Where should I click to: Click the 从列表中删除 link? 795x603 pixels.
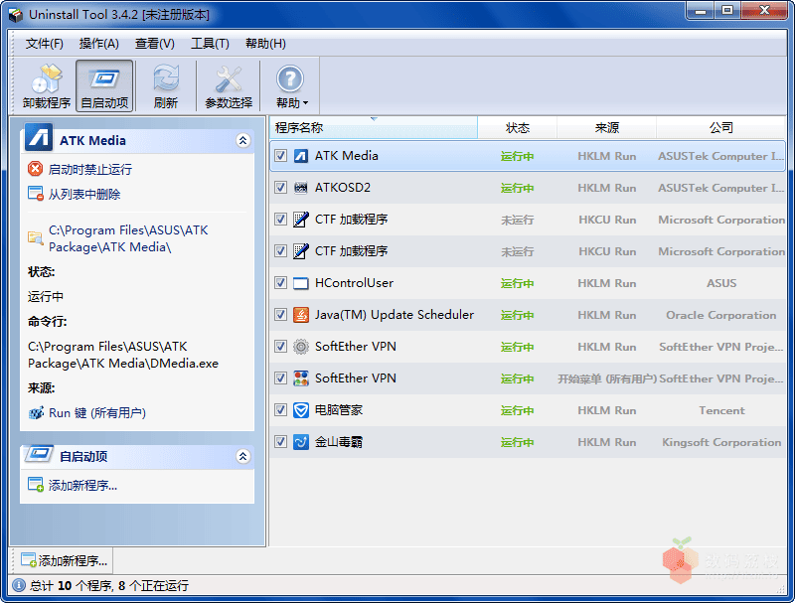[x=84, y=194]
